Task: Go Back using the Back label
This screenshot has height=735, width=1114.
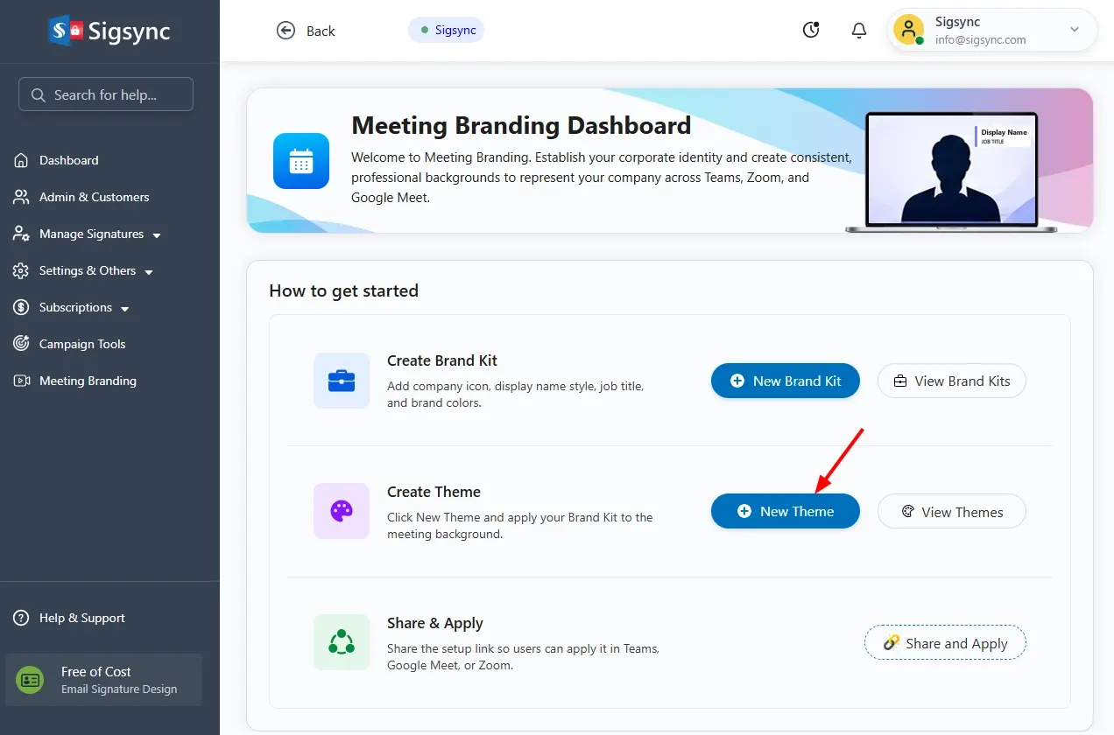Action: pos(321,31)
